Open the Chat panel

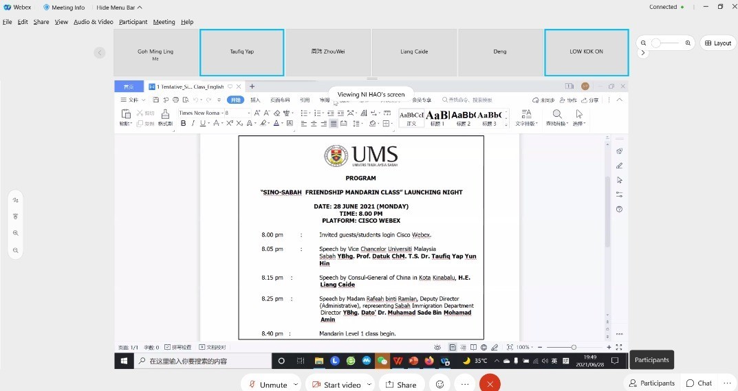click(699, 383)
